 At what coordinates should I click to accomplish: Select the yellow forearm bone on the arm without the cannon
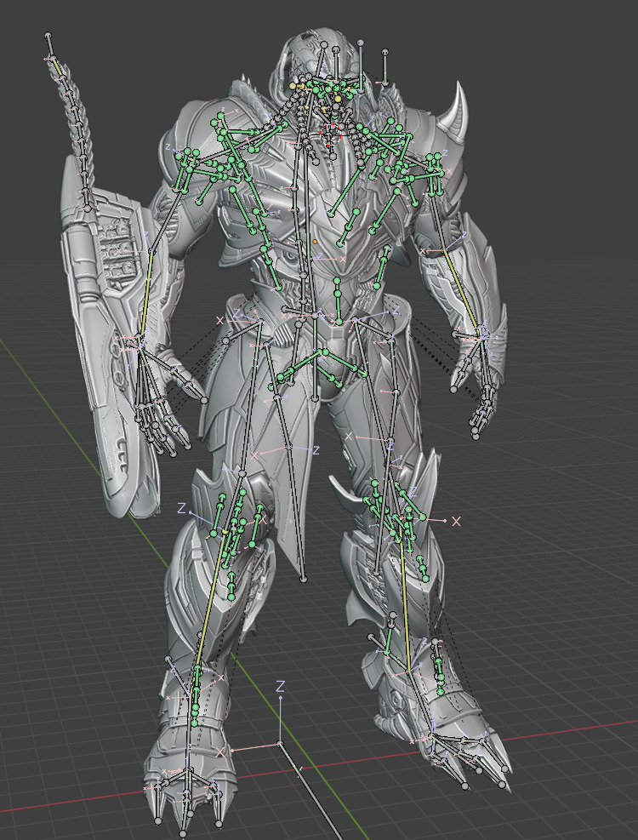[x=461, y=293]
